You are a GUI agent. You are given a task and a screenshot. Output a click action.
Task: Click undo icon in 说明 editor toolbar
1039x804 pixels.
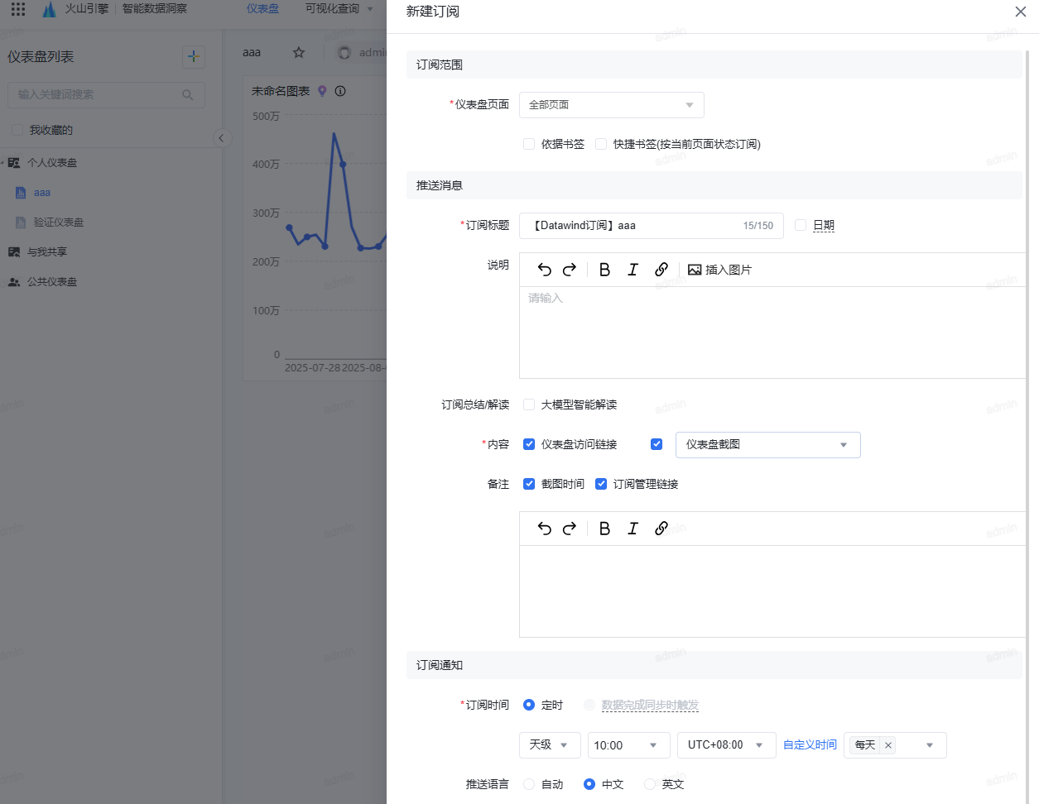pyautogui.click(x=544, y=270)
